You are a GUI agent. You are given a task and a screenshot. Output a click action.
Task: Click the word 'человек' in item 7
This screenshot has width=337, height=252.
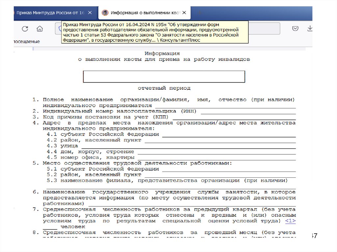73,227
